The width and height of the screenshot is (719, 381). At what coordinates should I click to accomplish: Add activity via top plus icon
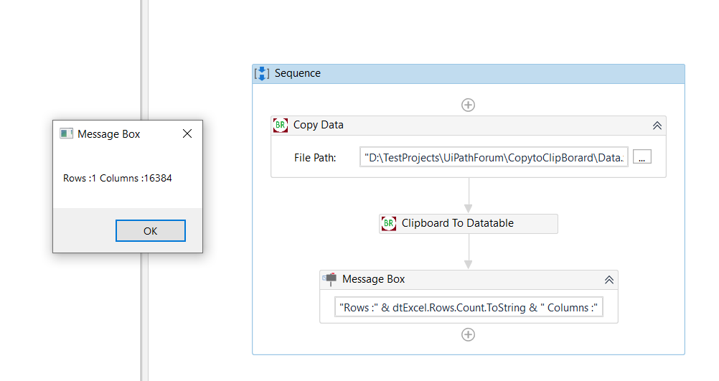pos(468,105)
